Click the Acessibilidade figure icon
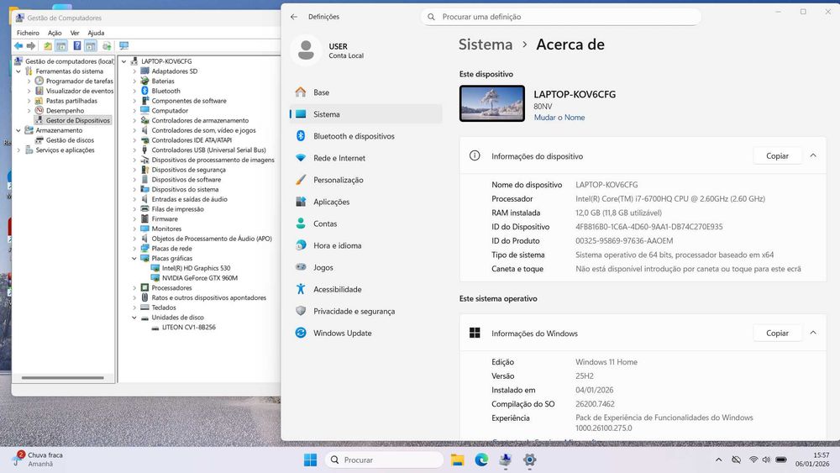The width and height of the screenshot is (840, 473). point(301,289)
